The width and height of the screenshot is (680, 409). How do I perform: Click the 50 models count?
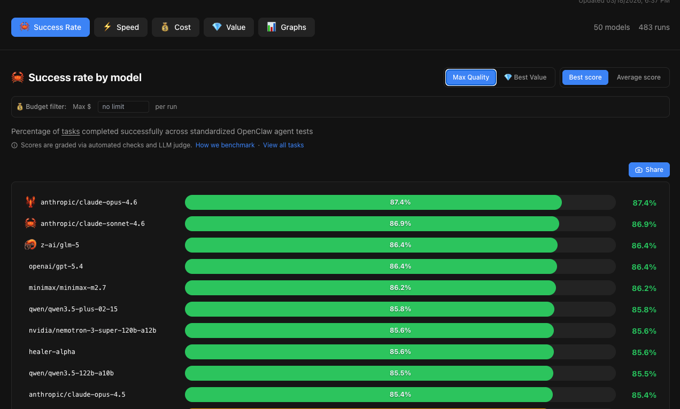click(x=612, y=27)
